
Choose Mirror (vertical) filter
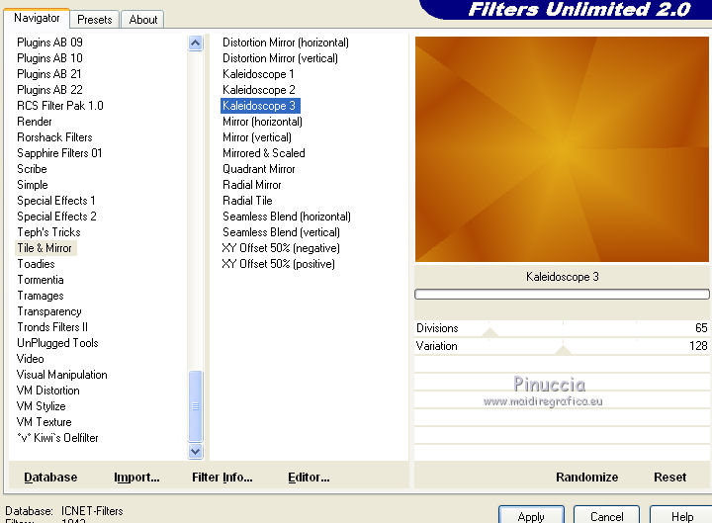click(257, 137)
